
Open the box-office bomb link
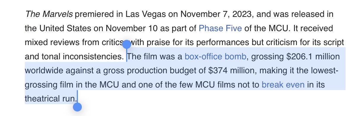(215, 57)
